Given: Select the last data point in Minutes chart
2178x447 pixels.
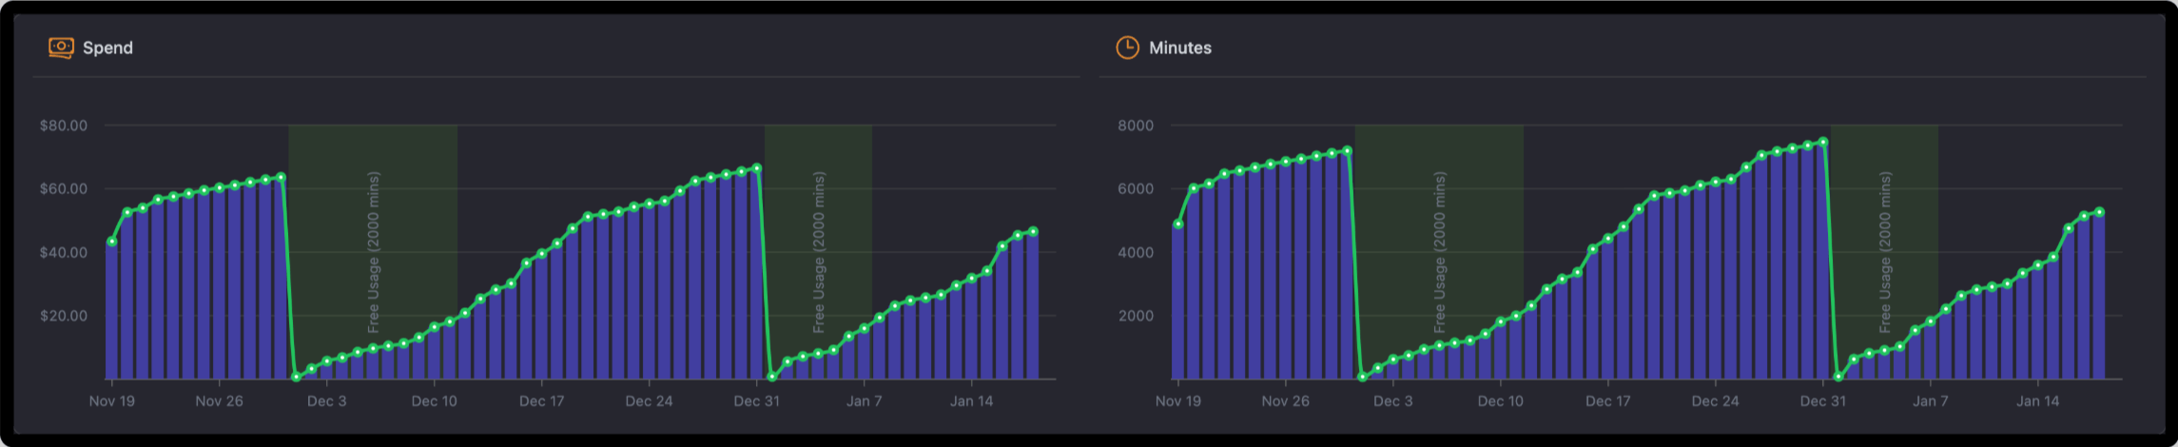Looking at the screenshot, I should pos(2099,212).
